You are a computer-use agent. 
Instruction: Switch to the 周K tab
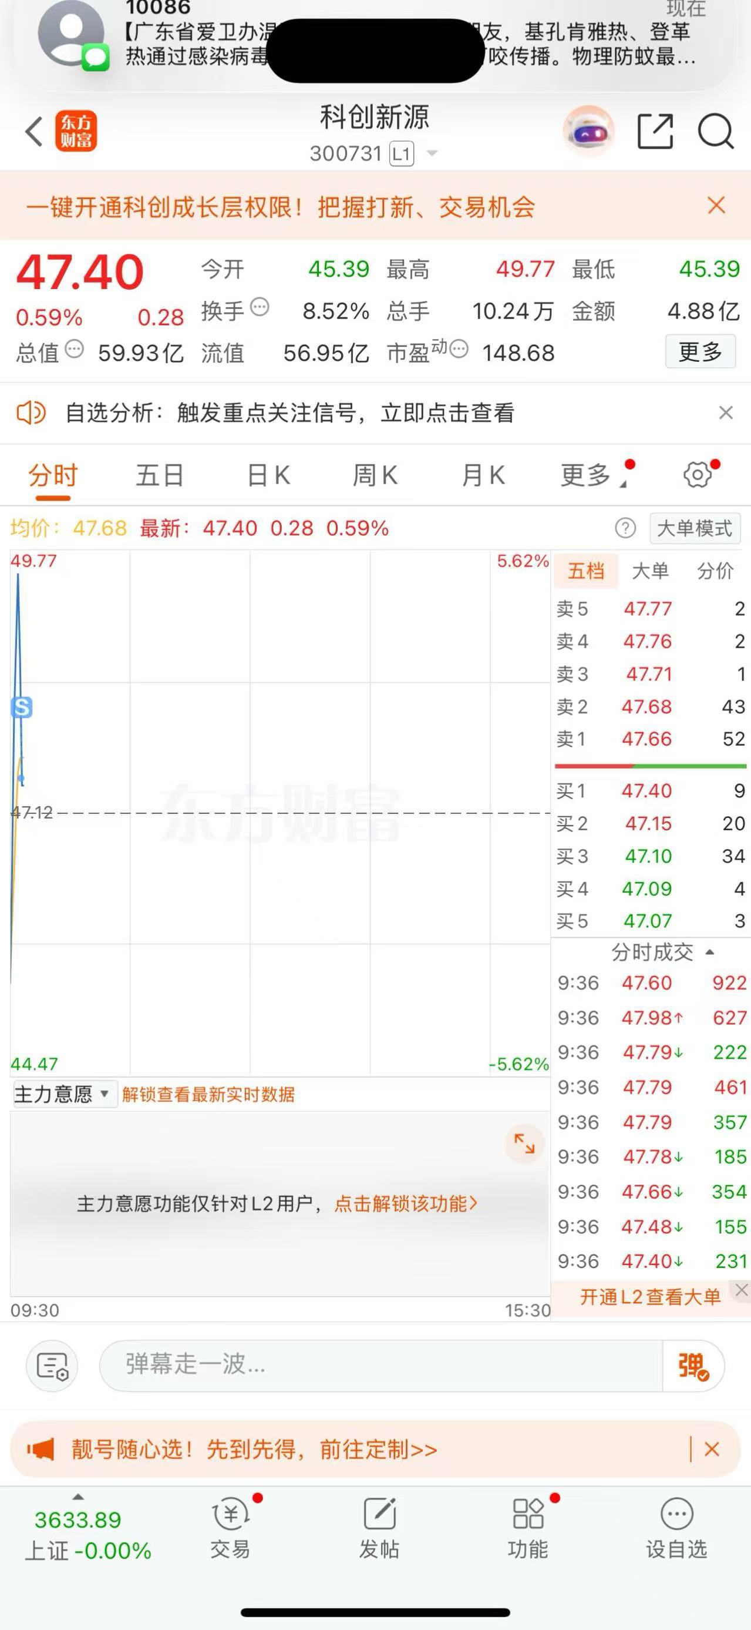click(x=375, y=475)
